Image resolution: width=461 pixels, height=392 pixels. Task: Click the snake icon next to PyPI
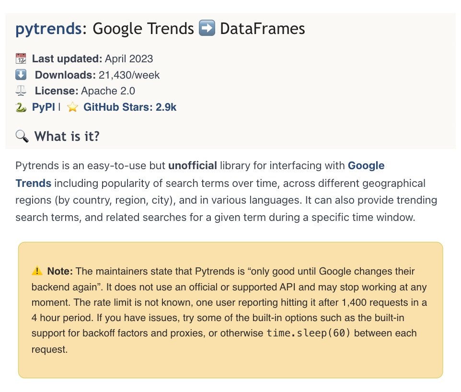pyautogui.click(x=21, y=107)
